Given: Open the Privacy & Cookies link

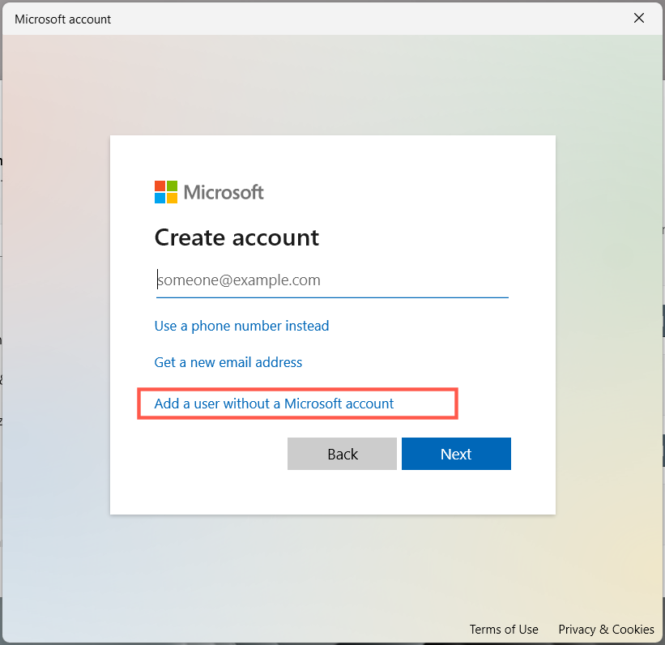Looking at the screenshot, I should [606, 630].
